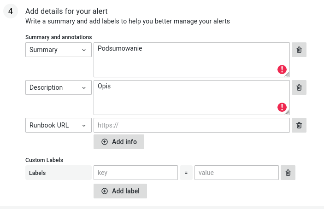Open the Summary annotation type dropdown
Screen dimensions: 324x209
[x=59, y=50]
